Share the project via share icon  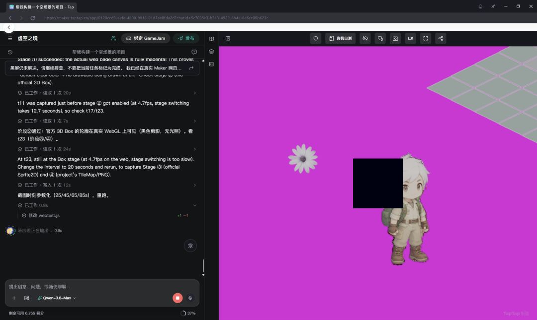click(441, 38)
